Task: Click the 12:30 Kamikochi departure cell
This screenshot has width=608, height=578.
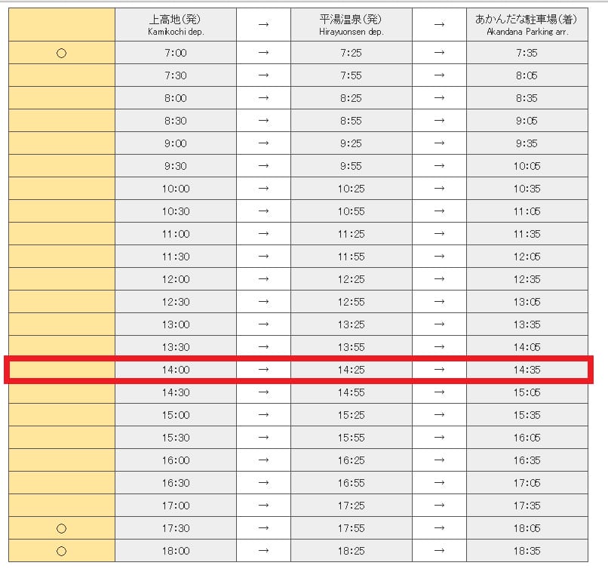Action: tap(176, 301)
